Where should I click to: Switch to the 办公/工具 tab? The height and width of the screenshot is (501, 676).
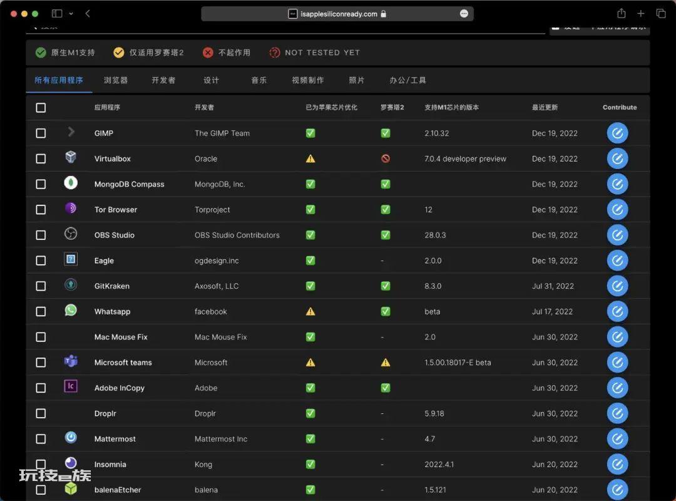(408, 80)
